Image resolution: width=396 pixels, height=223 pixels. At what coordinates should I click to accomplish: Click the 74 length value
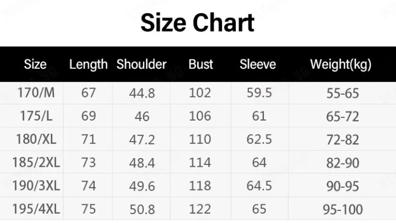pos(88,186)
